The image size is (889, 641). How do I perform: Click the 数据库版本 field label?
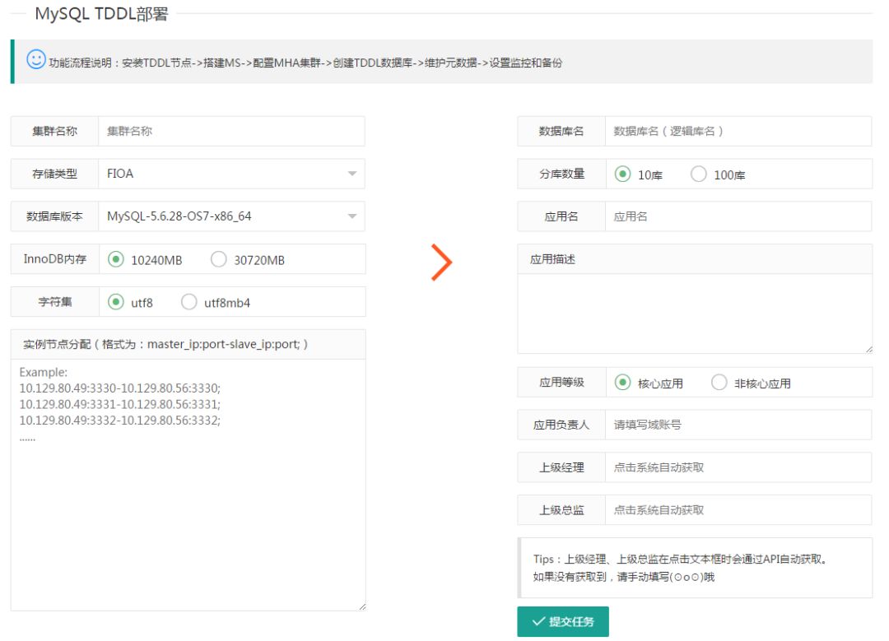[54, 216]
